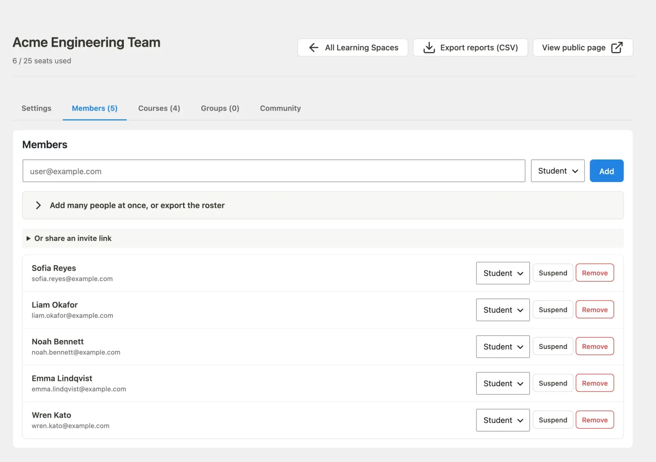Open the Community tab
The height and width of the screenshot is (462, 656).
click(x=280, y=108)
